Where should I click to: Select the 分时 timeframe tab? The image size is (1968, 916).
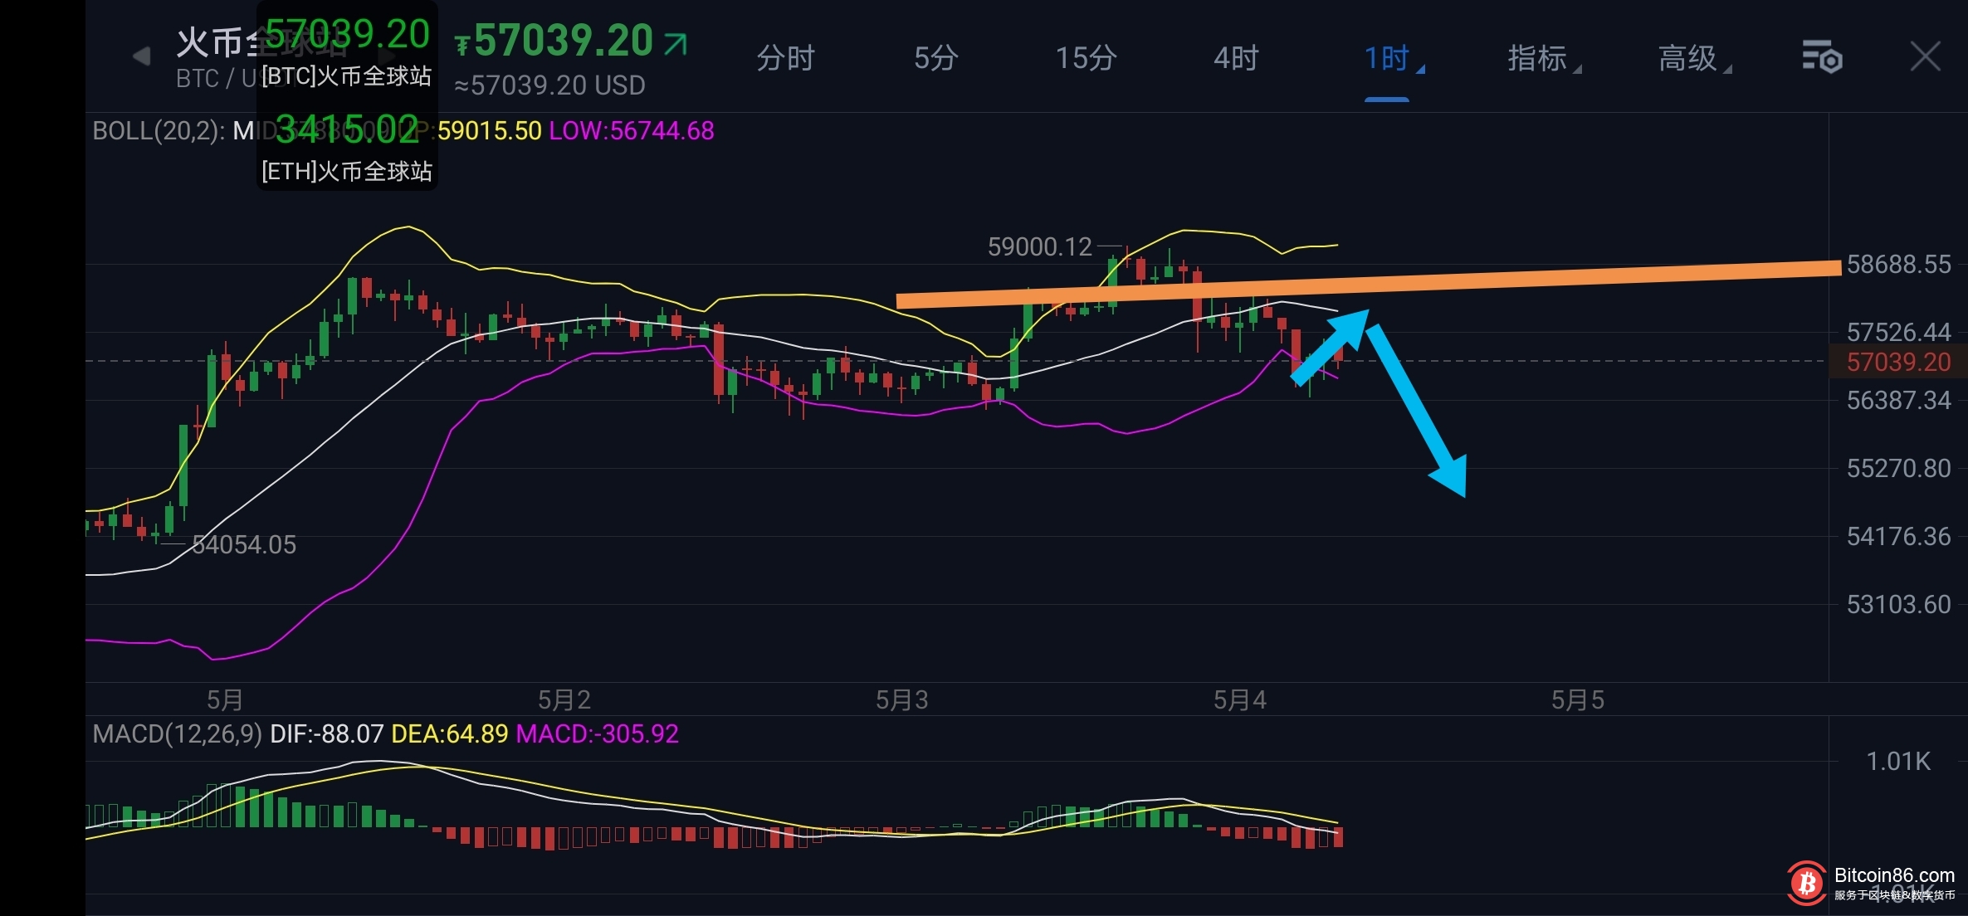click(785, 58)
